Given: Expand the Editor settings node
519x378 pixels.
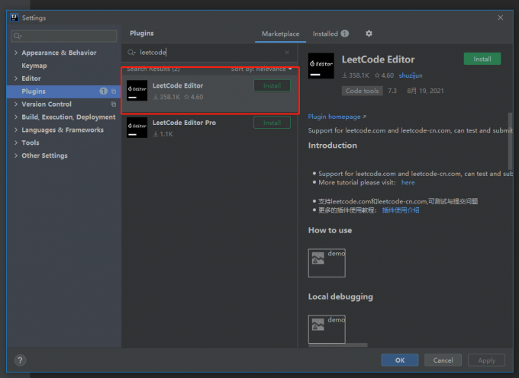Looking at the screenshot, I should point(16,78).
